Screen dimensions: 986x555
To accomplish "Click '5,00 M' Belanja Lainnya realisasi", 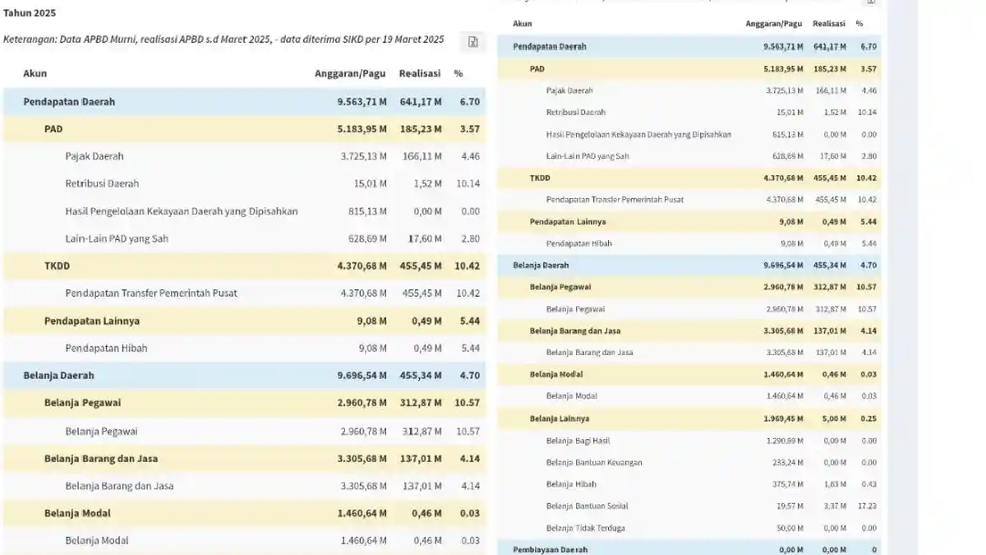I will (x=835, y=419).
